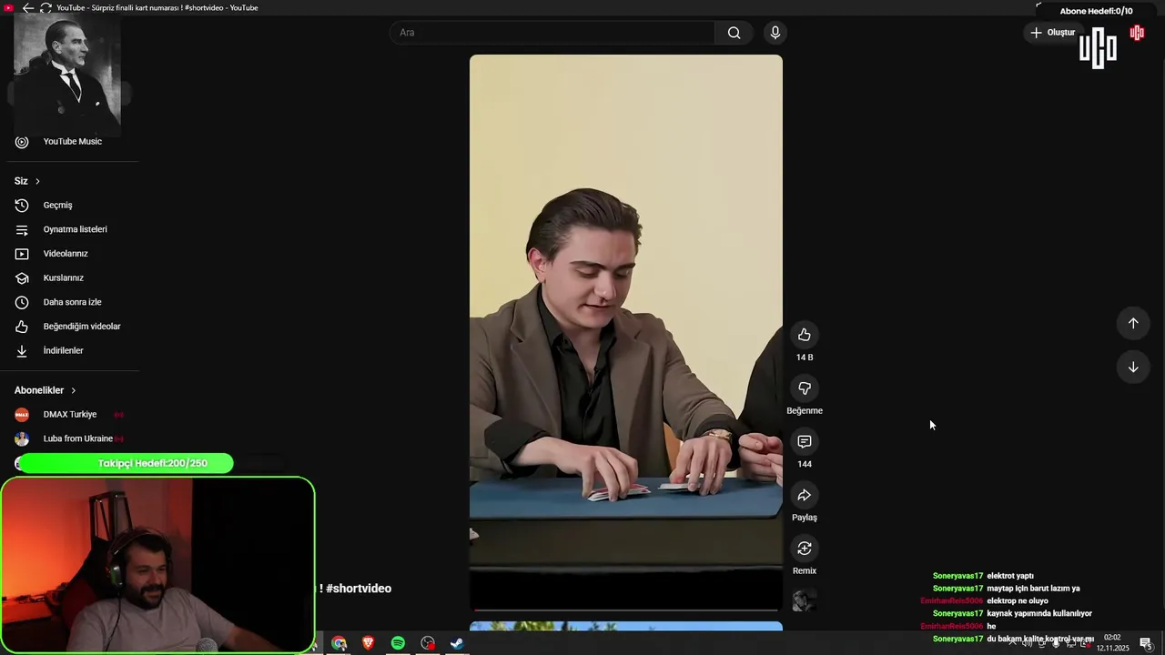
Task: Click chat message 'kaynak yapımında kullanılıyor'
Action: [1039, 614]
